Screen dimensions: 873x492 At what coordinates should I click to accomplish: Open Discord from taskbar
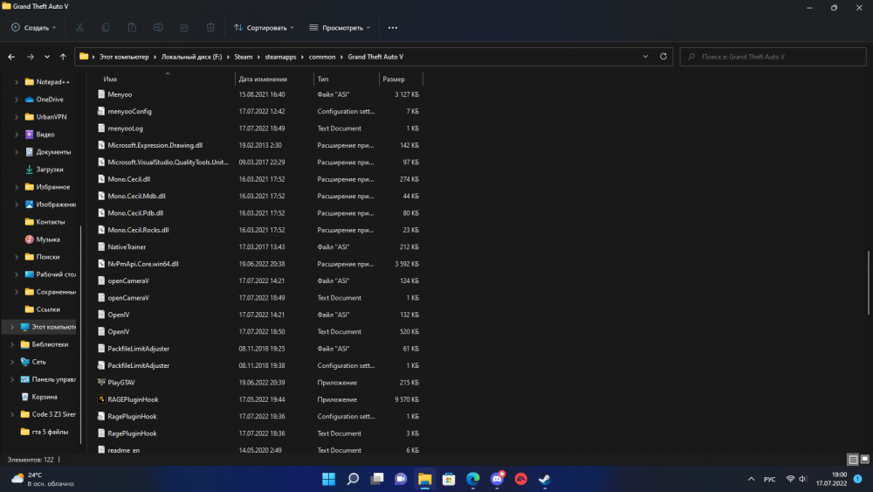pos(497,479)
